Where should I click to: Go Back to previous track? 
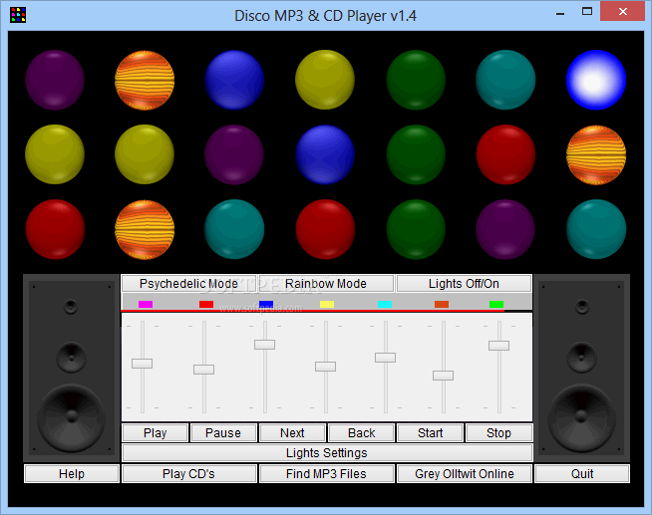(x=361, y=432)
